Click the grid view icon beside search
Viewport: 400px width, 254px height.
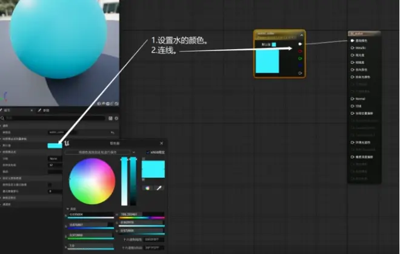(x=110, y=118)
